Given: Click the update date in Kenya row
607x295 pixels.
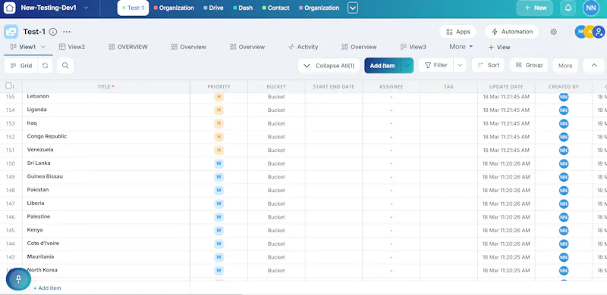Looking at the screenshot, I should 506,231.
